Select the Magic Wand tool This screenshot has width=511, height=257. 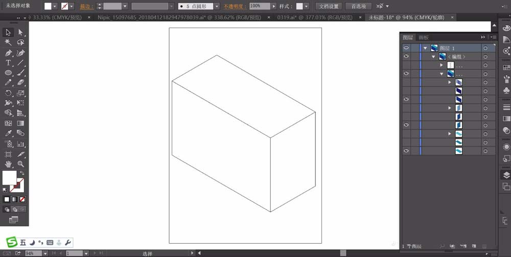coord(8,42)
